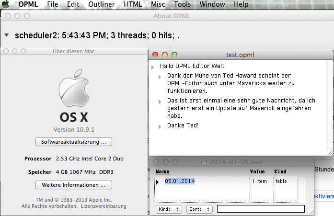This screenshot has height=216, width=334.
Task: Open the Window menu
Action: click(x=212, y=4)
